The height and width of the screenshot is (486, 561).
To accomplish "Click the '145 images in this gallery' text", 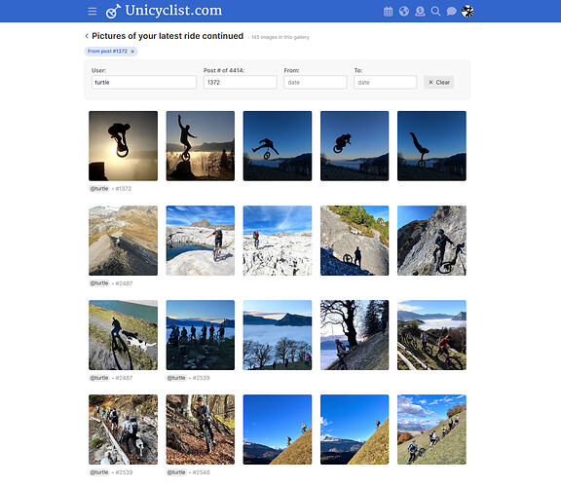I will pyautogui.click(x=280, y=37).
